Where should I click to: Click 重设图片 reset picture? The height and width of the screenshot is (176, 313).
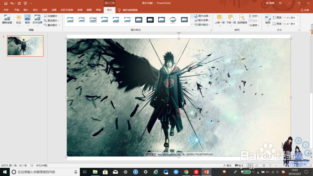pyautogui.click(x=51, y=25)
